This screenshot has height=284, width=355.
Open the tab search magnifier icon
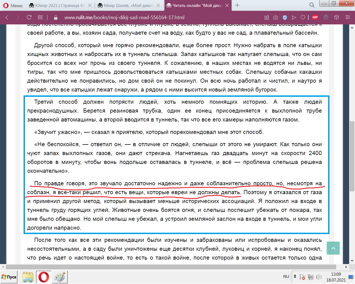312,5
